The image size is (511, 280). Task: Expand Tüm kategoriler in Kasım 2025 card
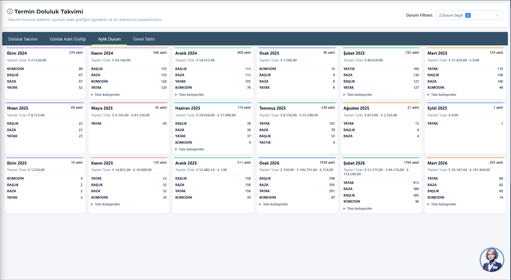[x=107, y=204]
